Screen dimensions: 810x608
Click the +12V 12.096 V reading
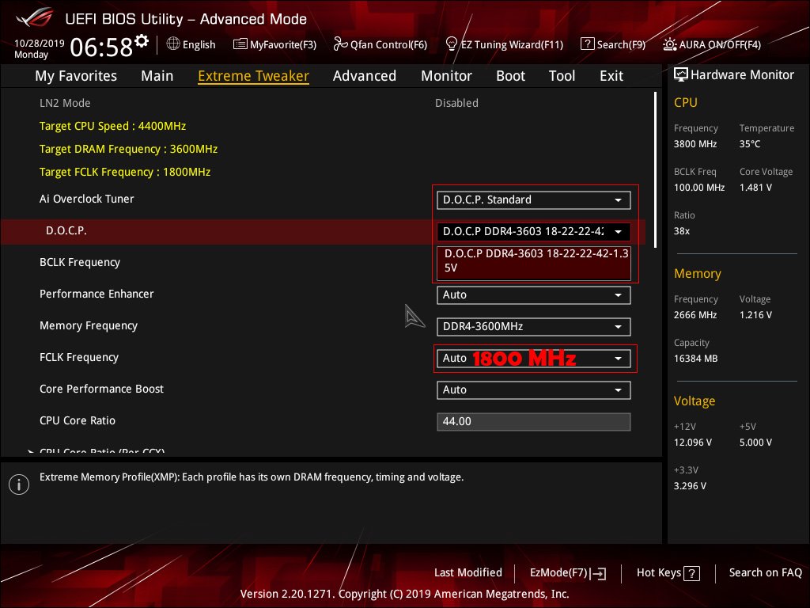(x=692, y=443)
